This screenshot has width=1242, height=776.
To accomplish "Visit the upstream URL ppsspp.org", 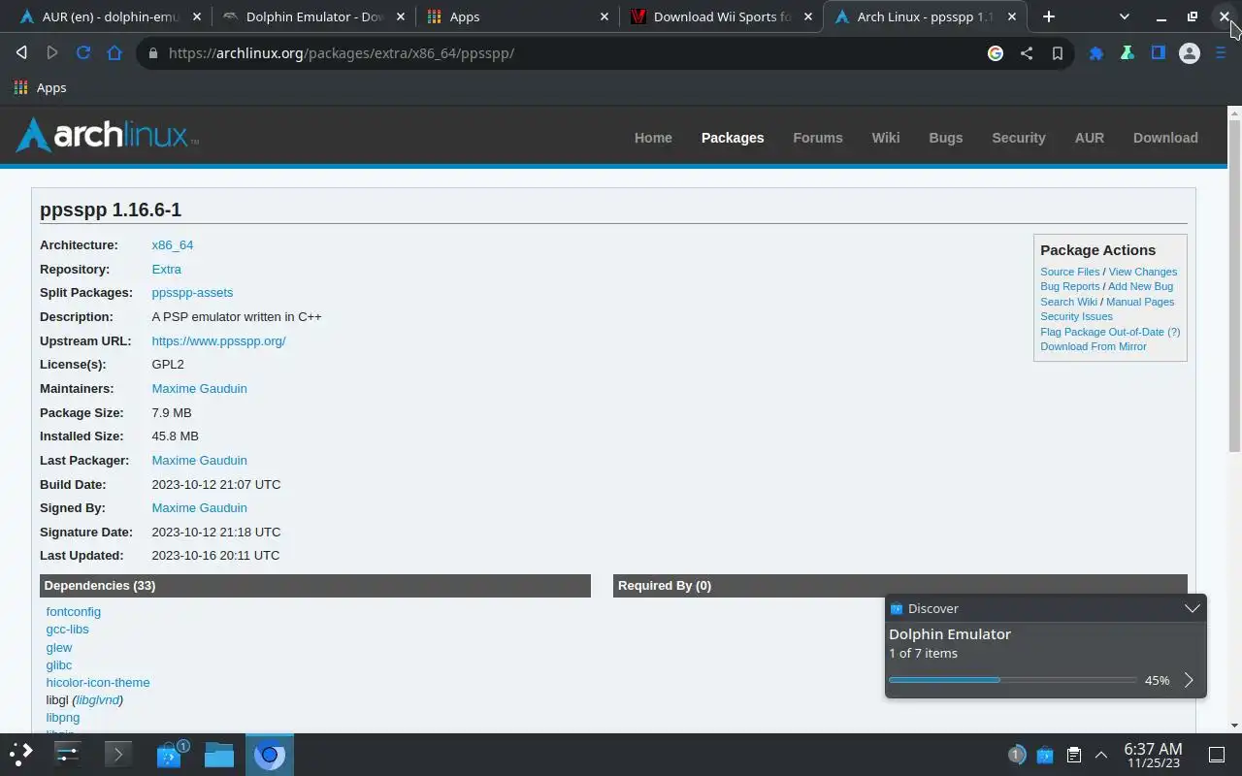I will coord(218,341).
